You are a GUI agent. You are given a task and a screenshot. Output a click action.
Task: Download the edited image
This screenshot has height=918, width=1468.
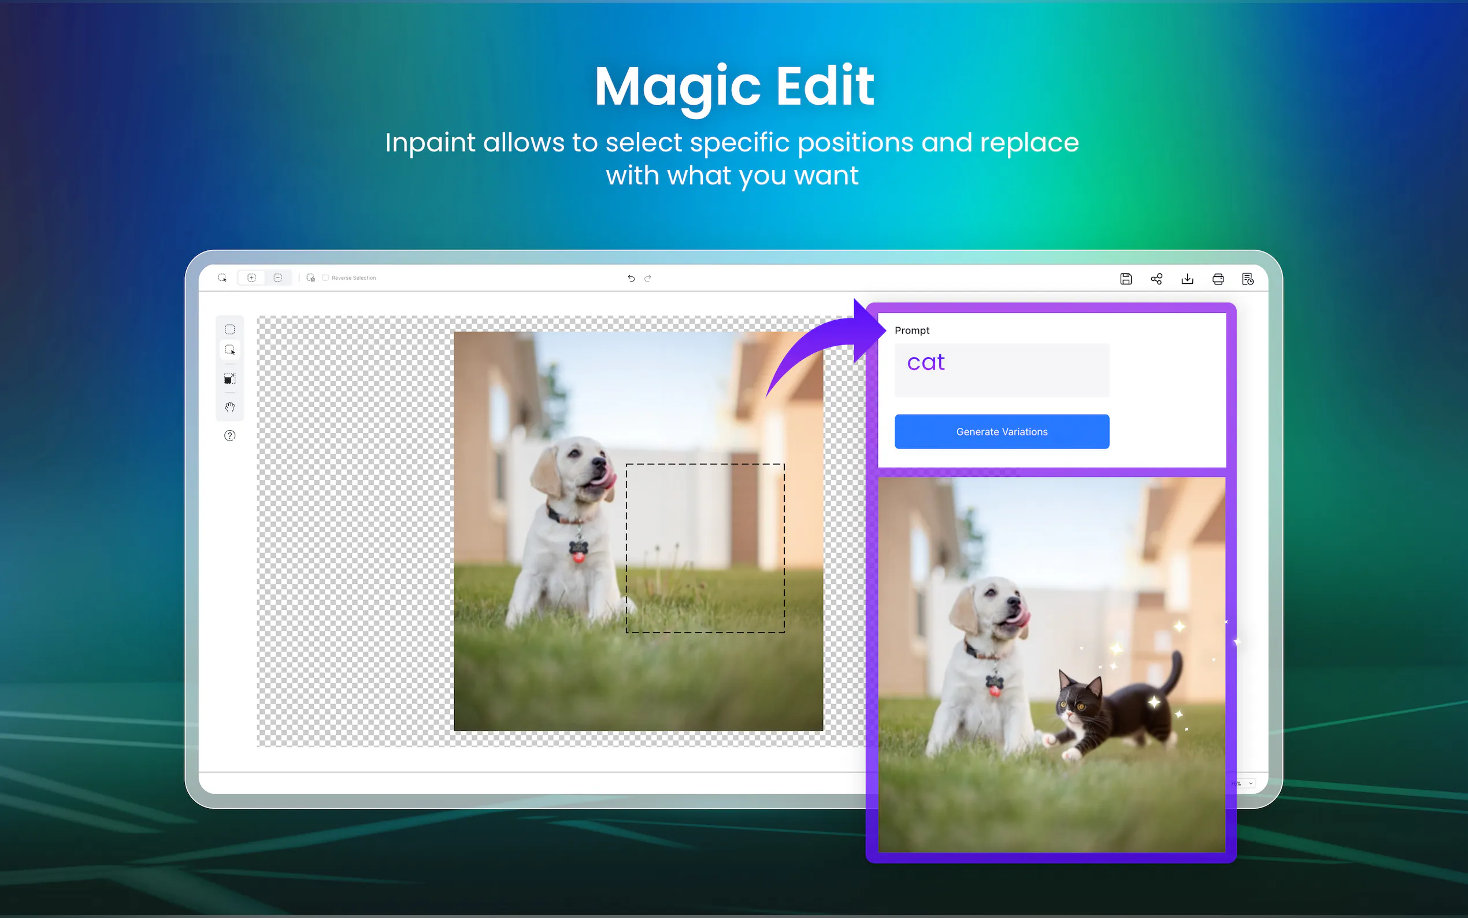pyautogui.click(x=1187, y=279)
